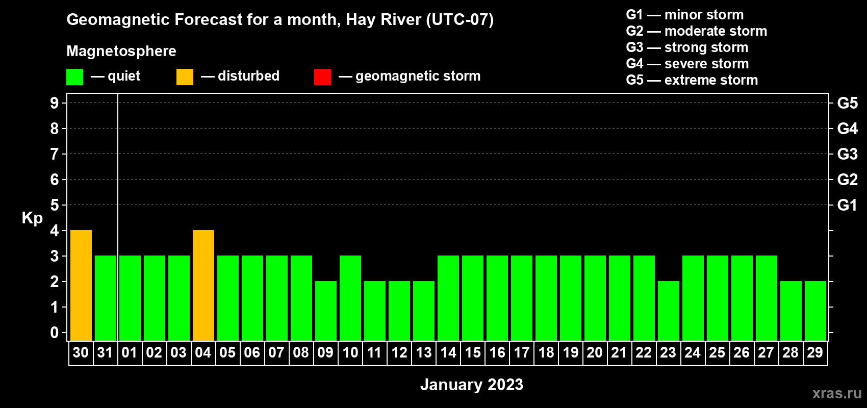Click the G2 right-axis label
This screenshot has height=408, width=867.
(848, 180)
